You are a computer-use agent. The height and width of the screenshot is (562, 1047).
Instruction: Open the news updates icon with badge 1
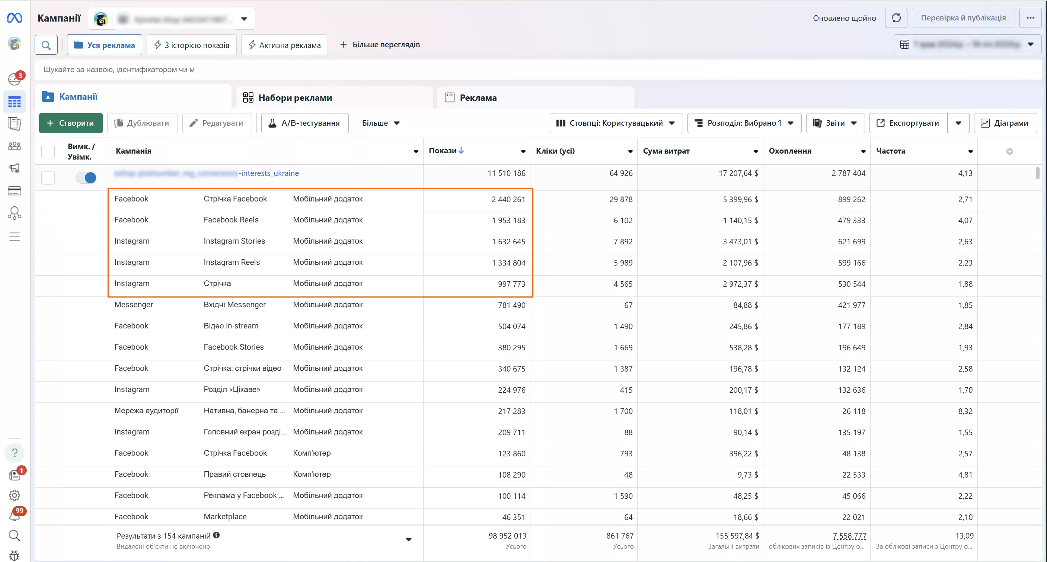click(x=15, y=474)
